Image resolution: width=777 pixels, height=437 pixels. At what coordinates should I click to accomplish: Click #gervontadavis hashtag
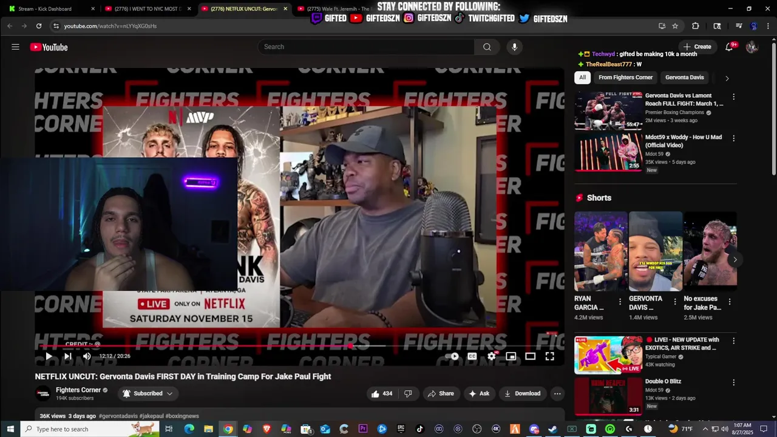coord(118,416)
